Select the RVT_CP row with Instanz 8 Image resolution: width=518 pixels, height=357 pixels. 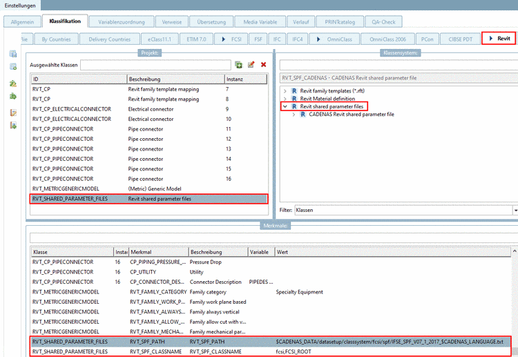(x=149, y=99)
